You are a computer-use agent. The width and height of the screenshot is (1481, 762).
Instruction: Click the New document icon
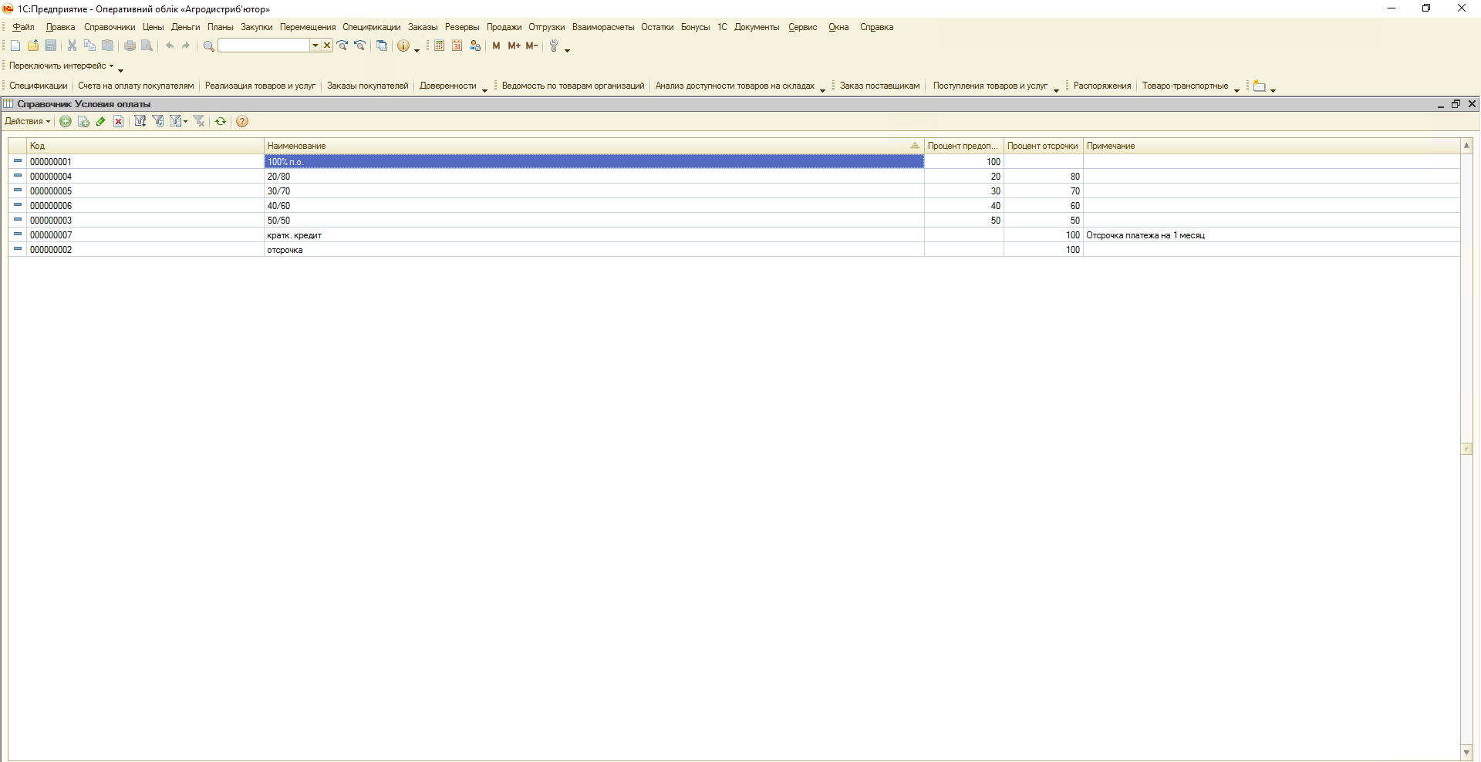pyautogui.click(x=15, y=46)
